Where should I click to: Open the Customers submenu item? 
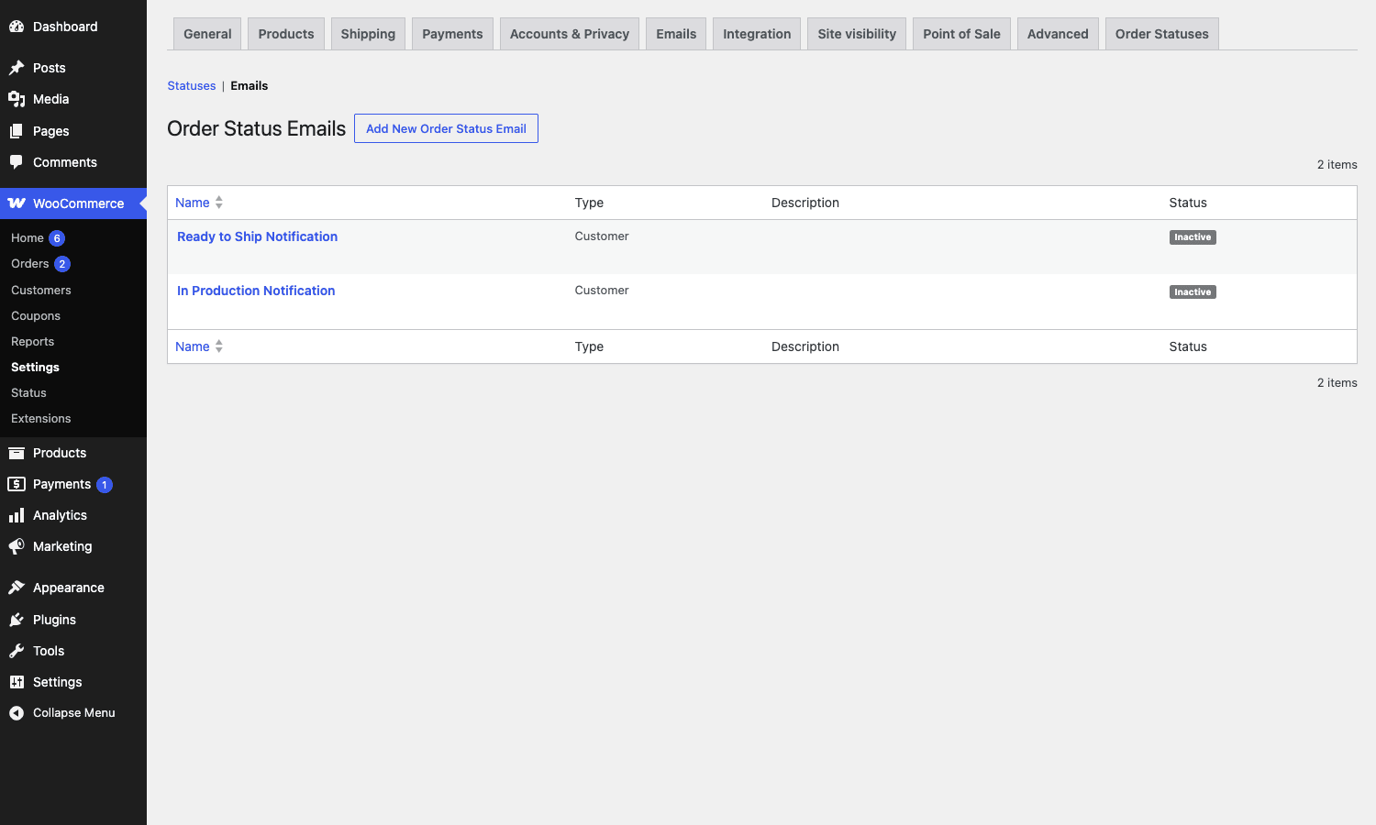[41, 290]
